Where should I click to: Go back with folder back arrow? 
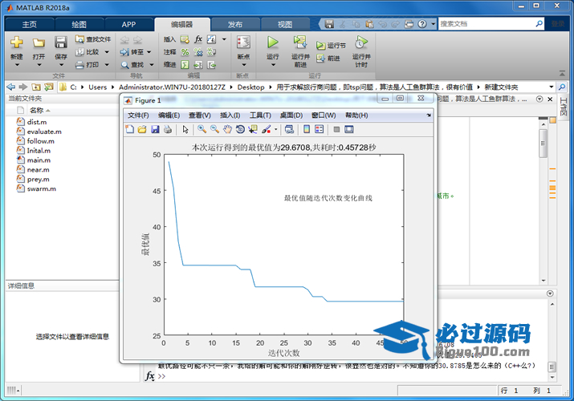11,87
